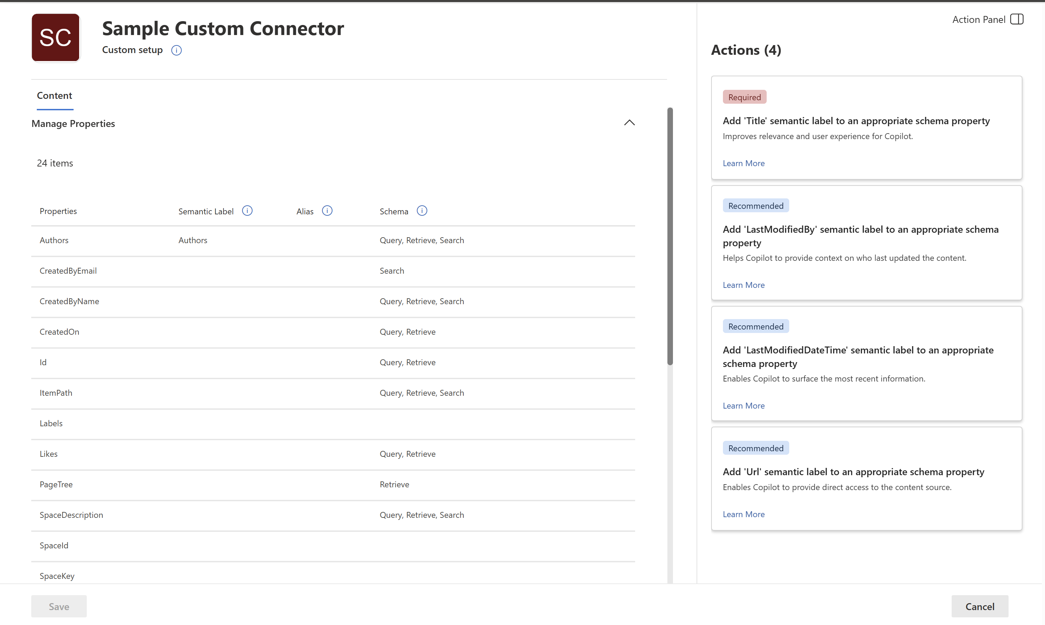This screenshot has height=625, width=1045.
Task: Toggle the Action Panel icon
Action: 1016,19
